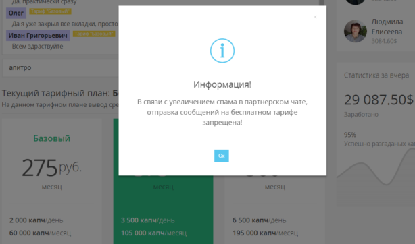Screen dimensions: 415x244
Task: Click the Статистика за вчера heading
Action: [x=376, y=75]
